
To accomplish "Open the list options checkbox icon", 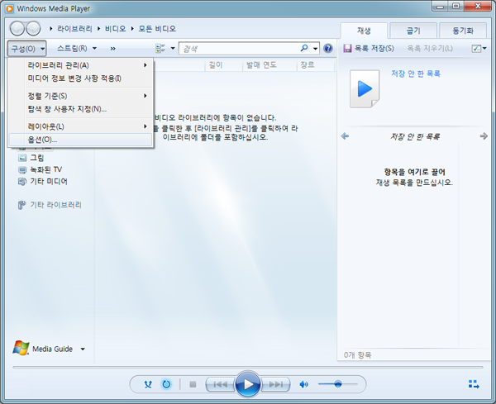I will (476, 49).
